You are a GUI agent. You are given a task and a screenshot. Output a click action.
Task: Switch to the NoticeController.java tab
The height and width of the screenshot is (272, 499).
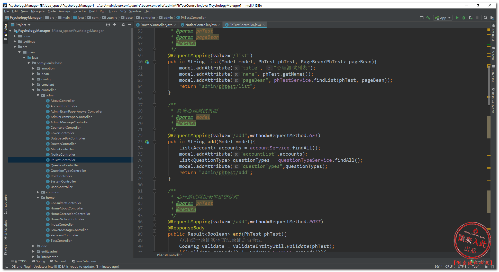[201, 25]
